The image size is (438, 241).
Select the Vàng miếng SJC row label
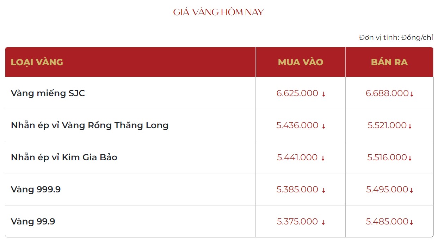click(x=48, y=93)
